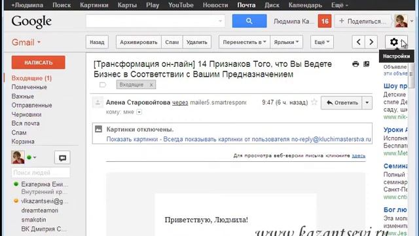
Task: Click the через link after sender name
Action: click(x=180, y=102)
